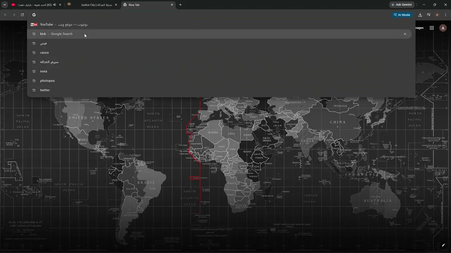Click the history clock icon beside twitter
This screenshot has height=253, width=451.
pyautogui.click(x=34, y=90)
